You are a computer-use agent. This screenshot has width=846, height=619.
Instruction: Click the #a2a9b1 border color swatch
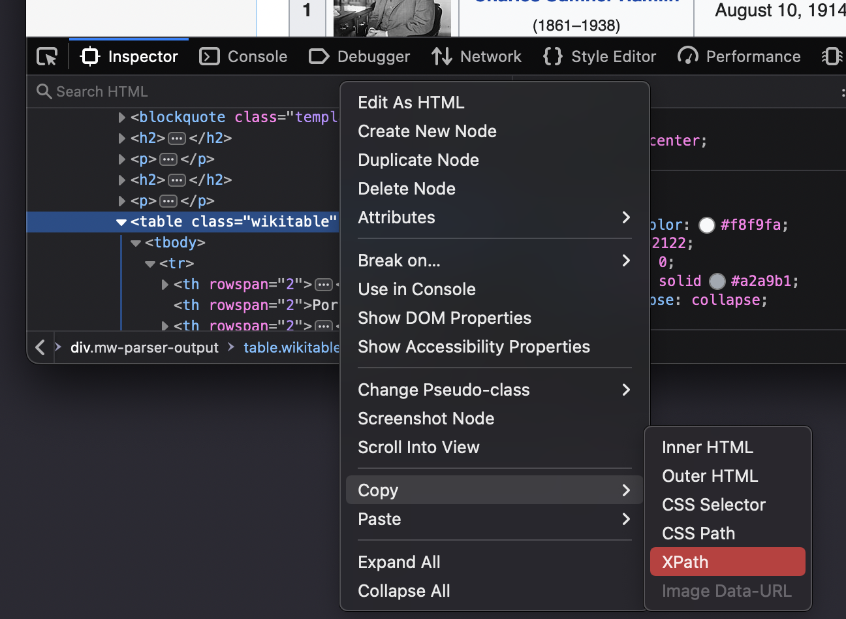(717, 281)
